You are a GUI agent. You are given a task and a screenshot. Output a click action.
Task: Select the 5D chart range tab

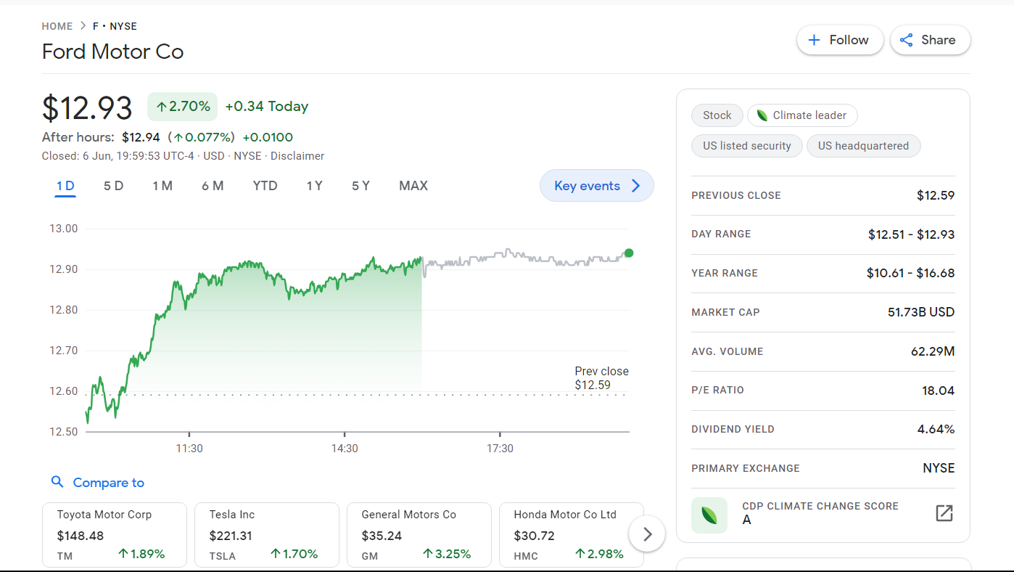[113, 186]
